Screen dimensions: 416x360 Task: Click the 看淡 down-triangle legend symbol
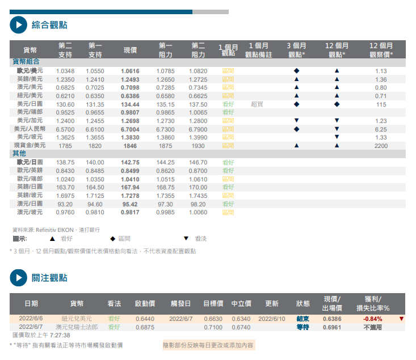(186, 239)
